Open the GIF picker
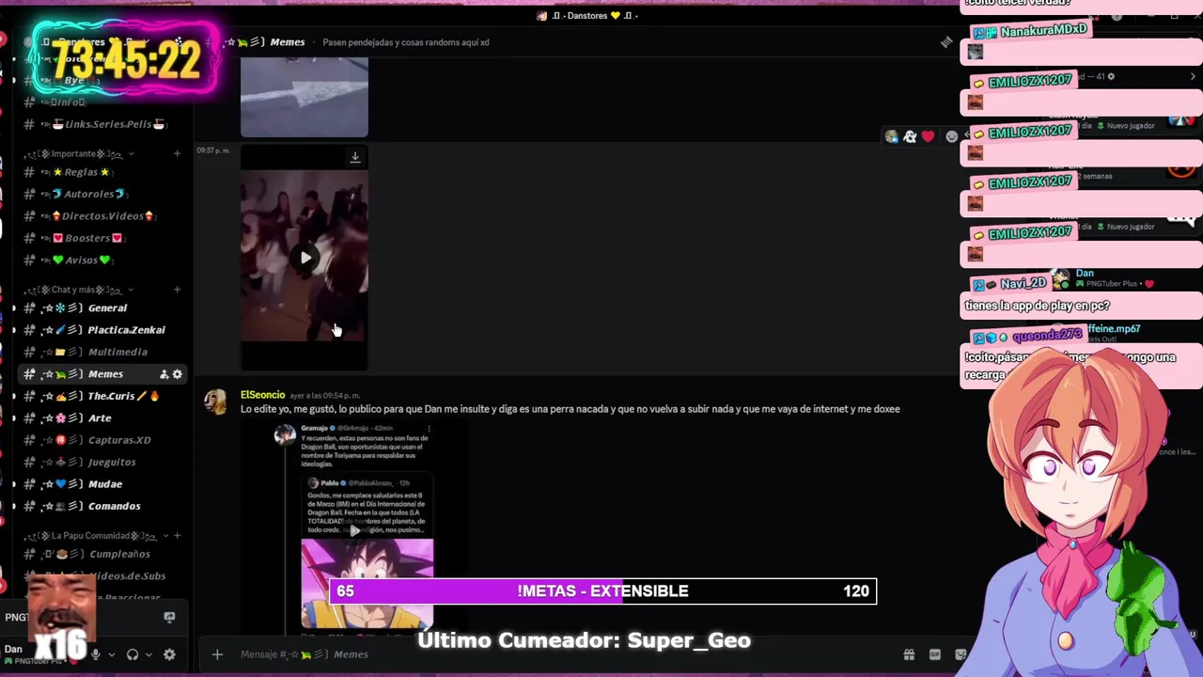The image size is (1203, 677). 935,654
